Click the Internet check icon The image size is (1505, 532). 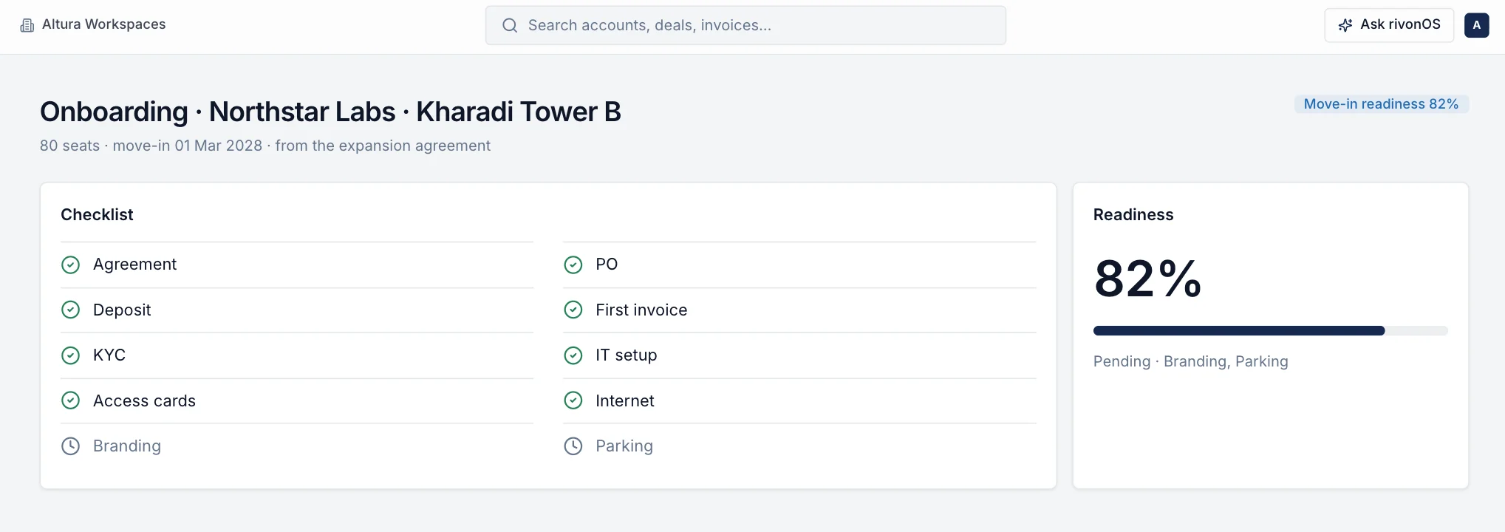573,400
